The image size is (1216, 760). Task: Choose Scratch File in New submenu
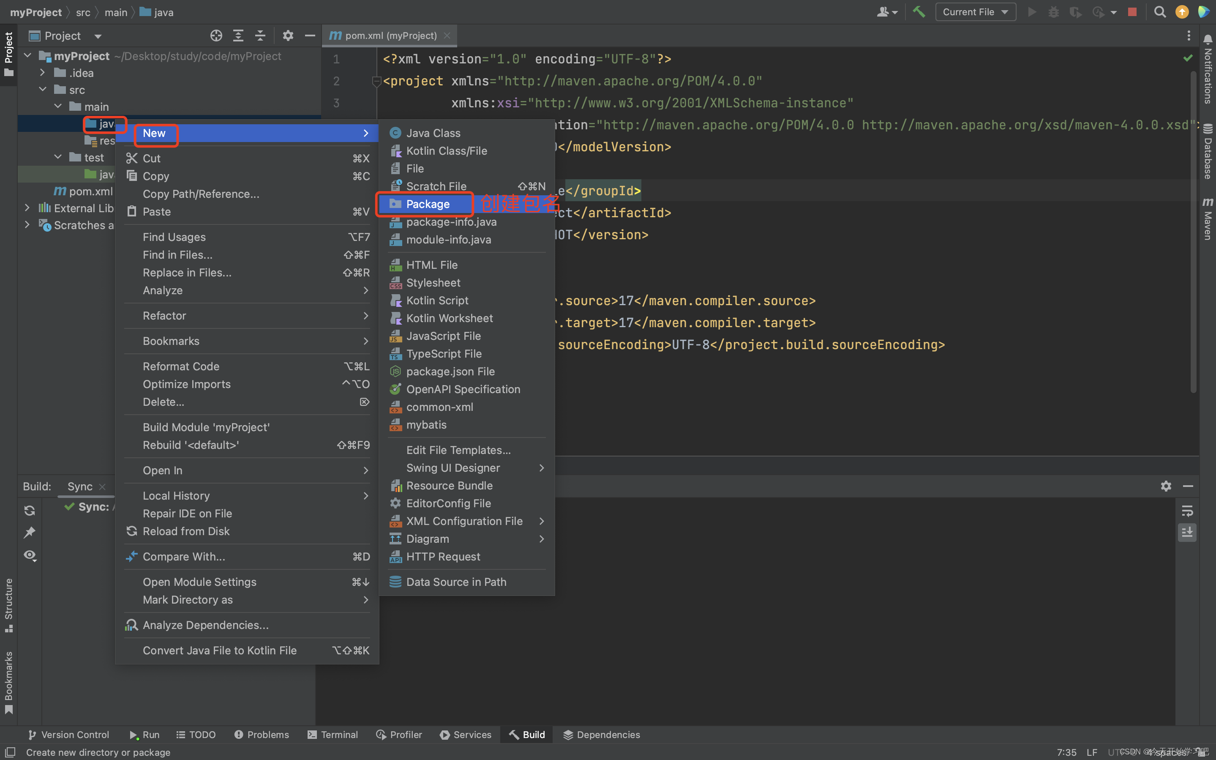466,186
